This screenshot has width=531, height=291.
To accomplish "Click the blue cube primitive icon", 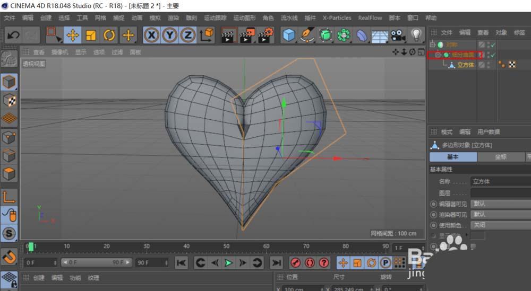I will point(288,36).
